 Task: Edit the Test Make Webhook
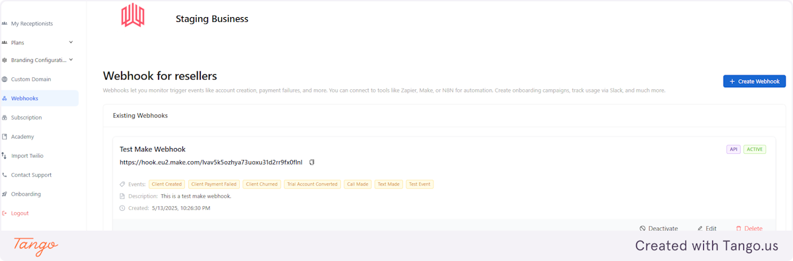706,229
